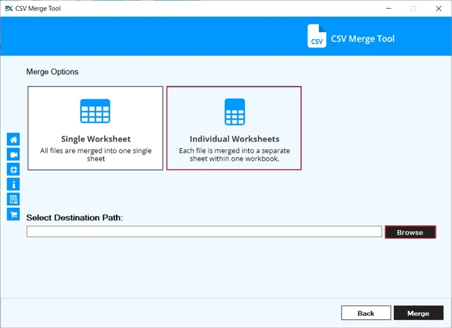Click the lifebuoy support icon
This screenshot has height=328, width=452.
tap(13, 169)
